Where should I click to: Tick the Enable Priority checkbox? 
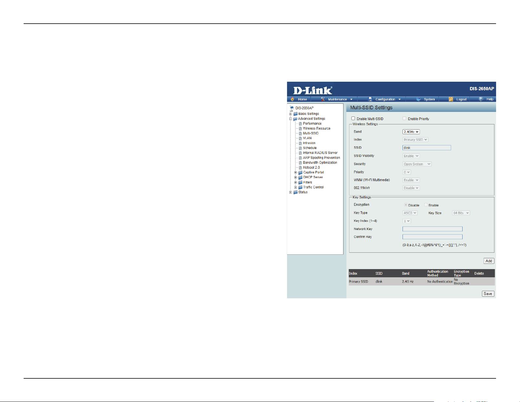[405, 118]
